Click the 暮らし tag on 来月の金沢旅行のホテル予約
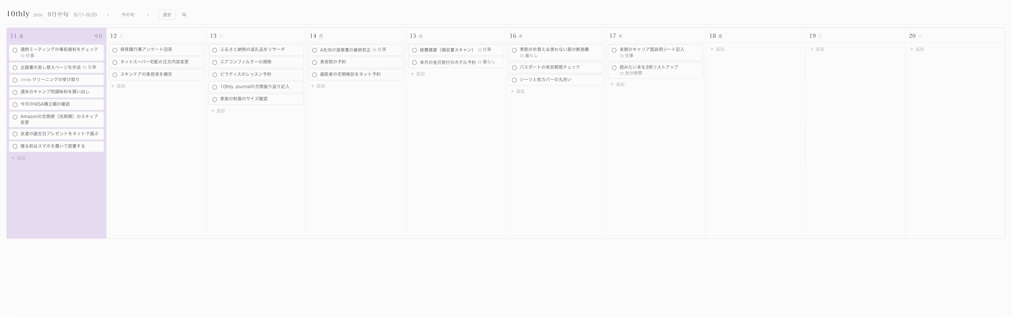Viewport: 1012px width, 317px height. 486,62
